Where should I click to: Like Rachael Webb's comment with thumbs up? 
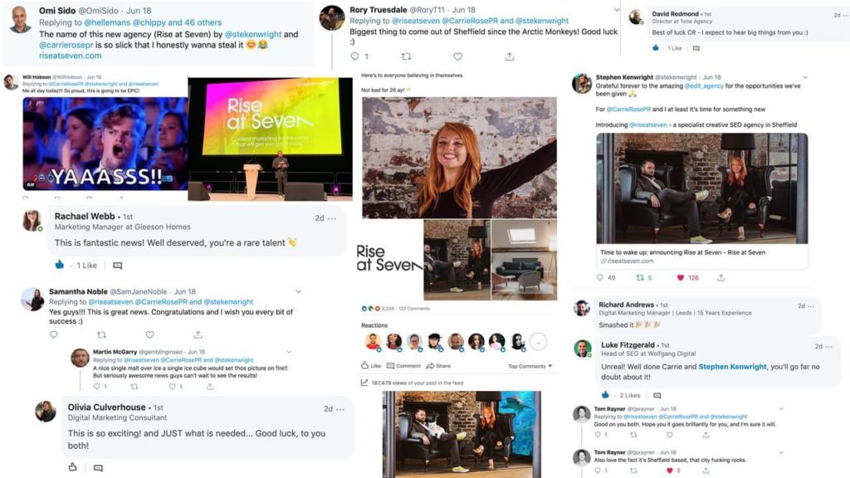coord(60,265)
